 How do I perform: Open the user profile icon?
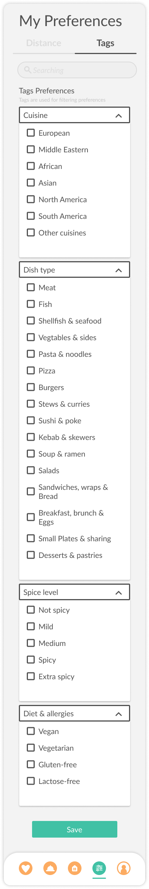coord(124,868)
